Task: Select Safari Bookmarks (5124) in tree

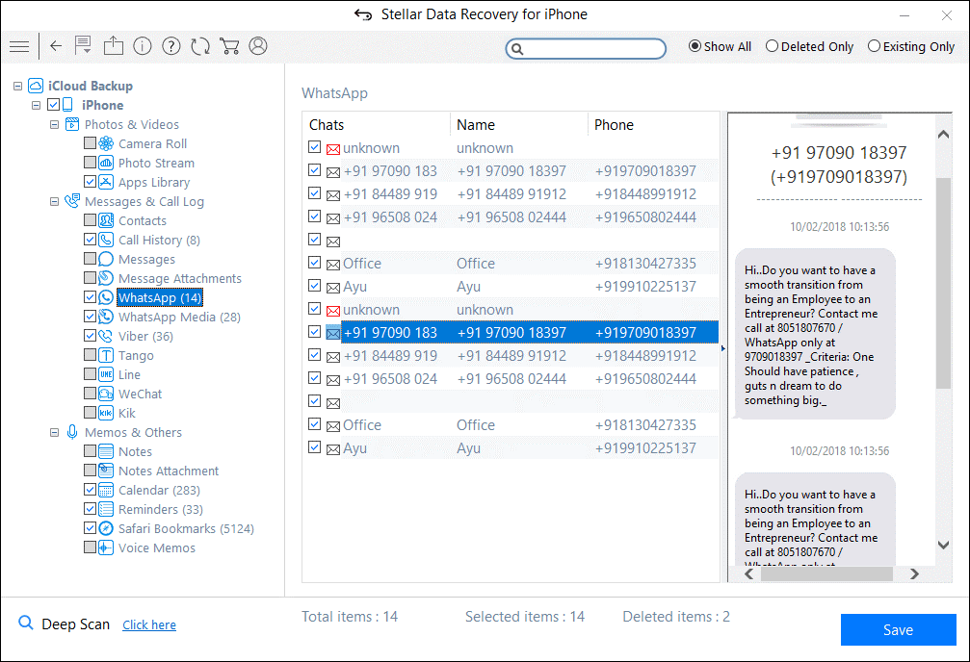Action: click(186, 528)
